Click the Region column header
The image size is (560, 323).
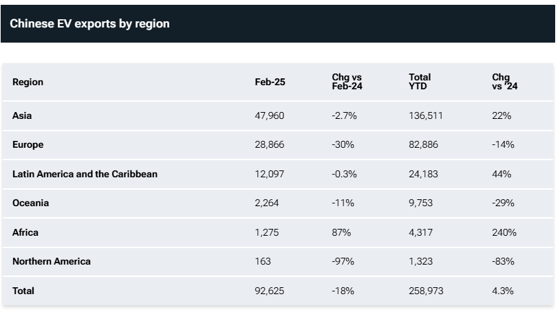(28, 82)
